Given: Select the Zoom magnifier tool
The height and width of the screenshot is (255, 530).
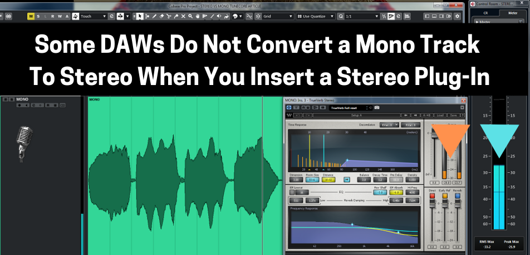Looking at the screenshot, I should 190,16.
